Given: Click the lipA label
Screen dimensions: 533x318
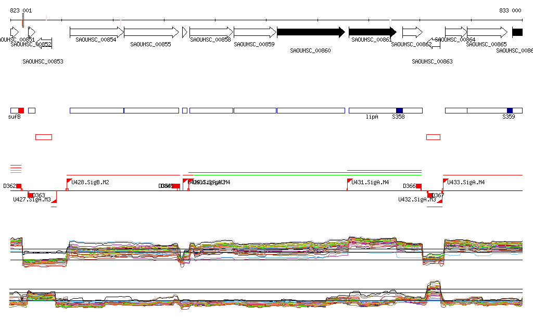Looking at the screenshot, I should pyautogui.click(x=372, y=117).
